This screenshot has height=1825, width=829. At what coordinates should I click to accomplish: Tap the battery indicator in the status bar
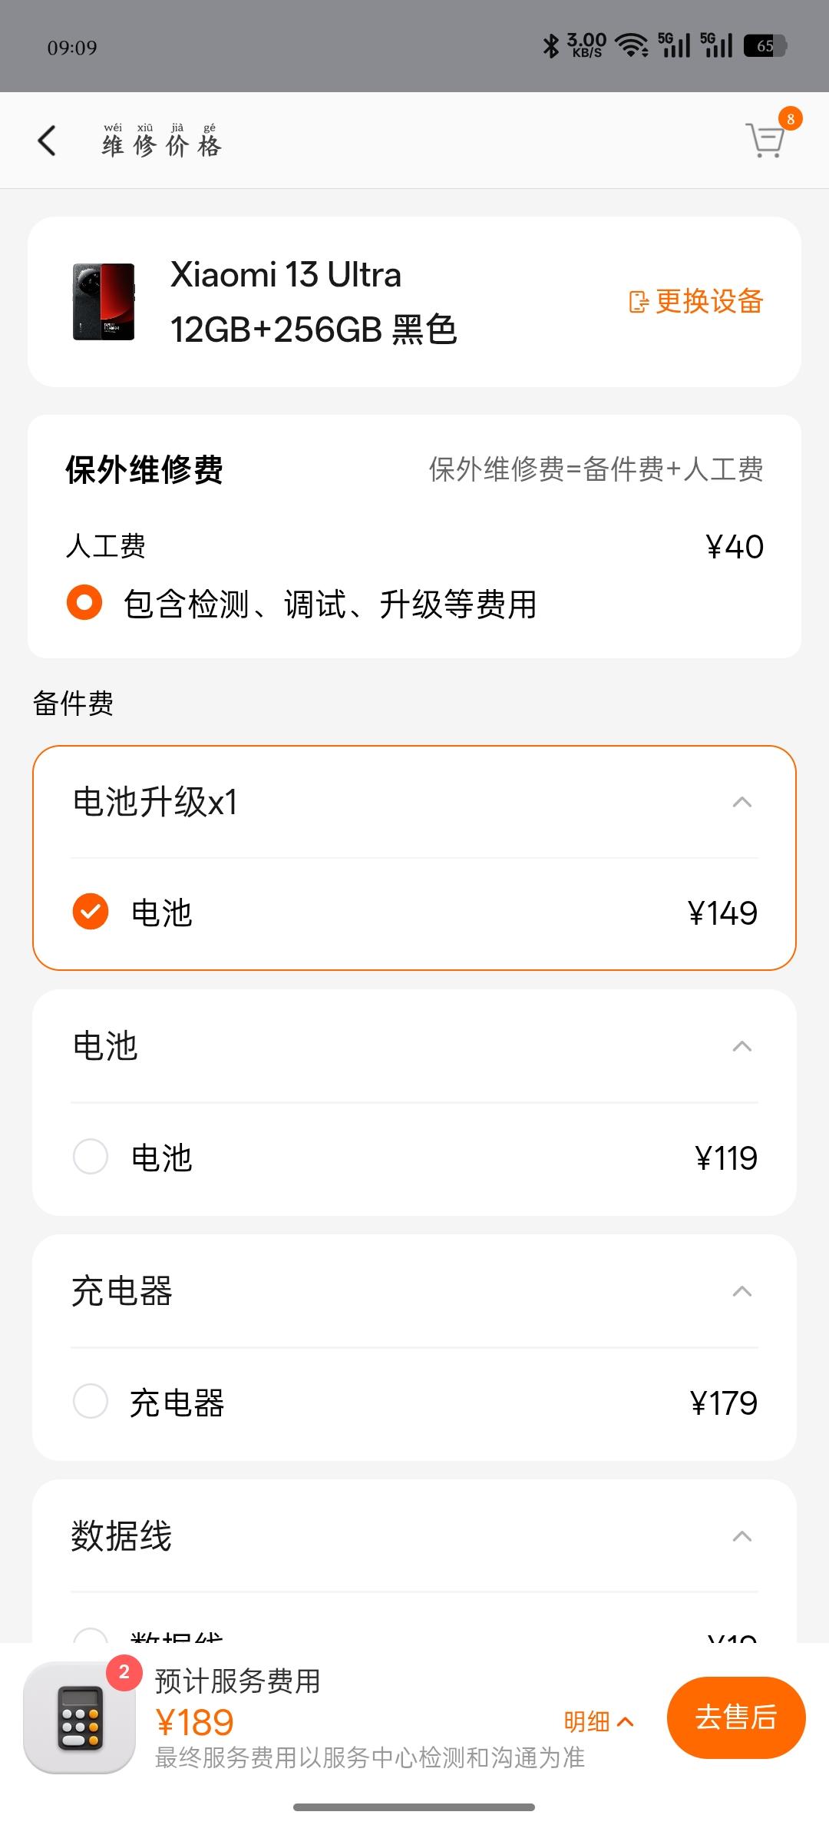[765, 46]
